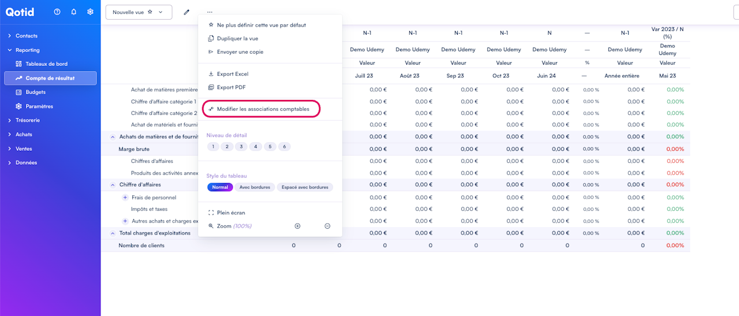Expand the Trésorerie sidebar section
Viewport: 739px width, 316px height.
(28, 120)
